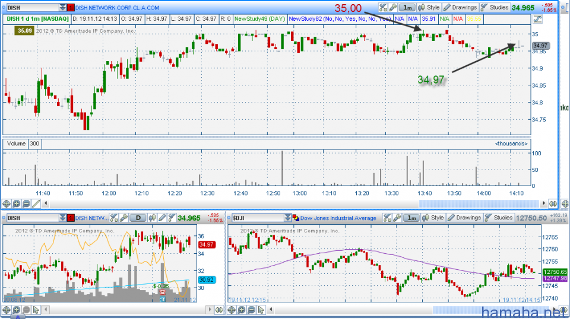
Task: Expand symbol dropdown in daily DISH chart
Action: [x=62, y=218]
